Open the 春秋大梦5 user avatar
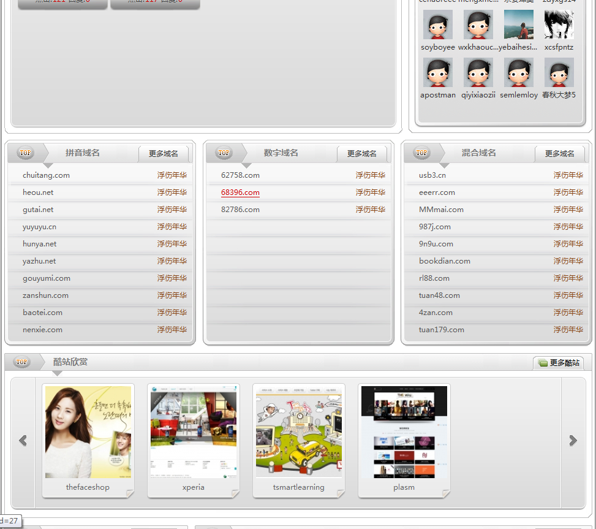Screen dimensions: 596x529 click(559, 72)
